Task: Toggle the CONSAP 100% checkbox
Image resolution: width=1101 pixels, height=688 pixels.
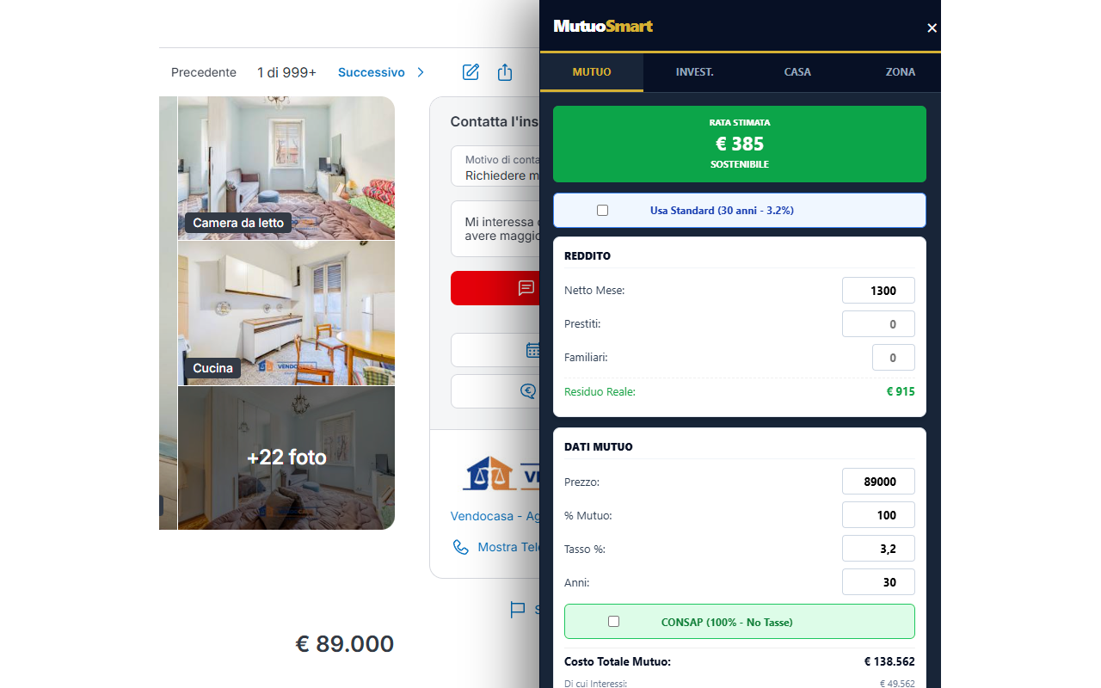Action: (x=613, y=621)
